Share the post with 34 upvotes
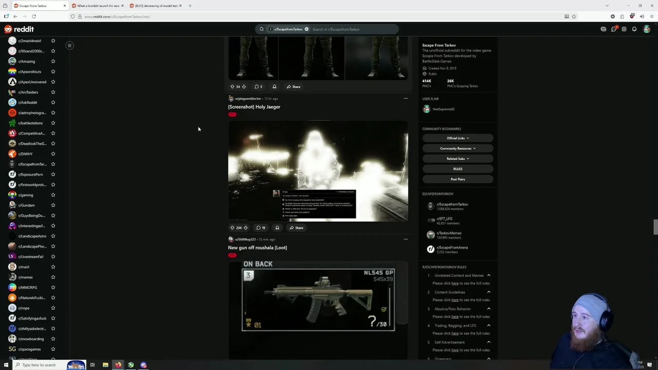Image resolution: width=658 pixels, height=370 pixels. 294,87
